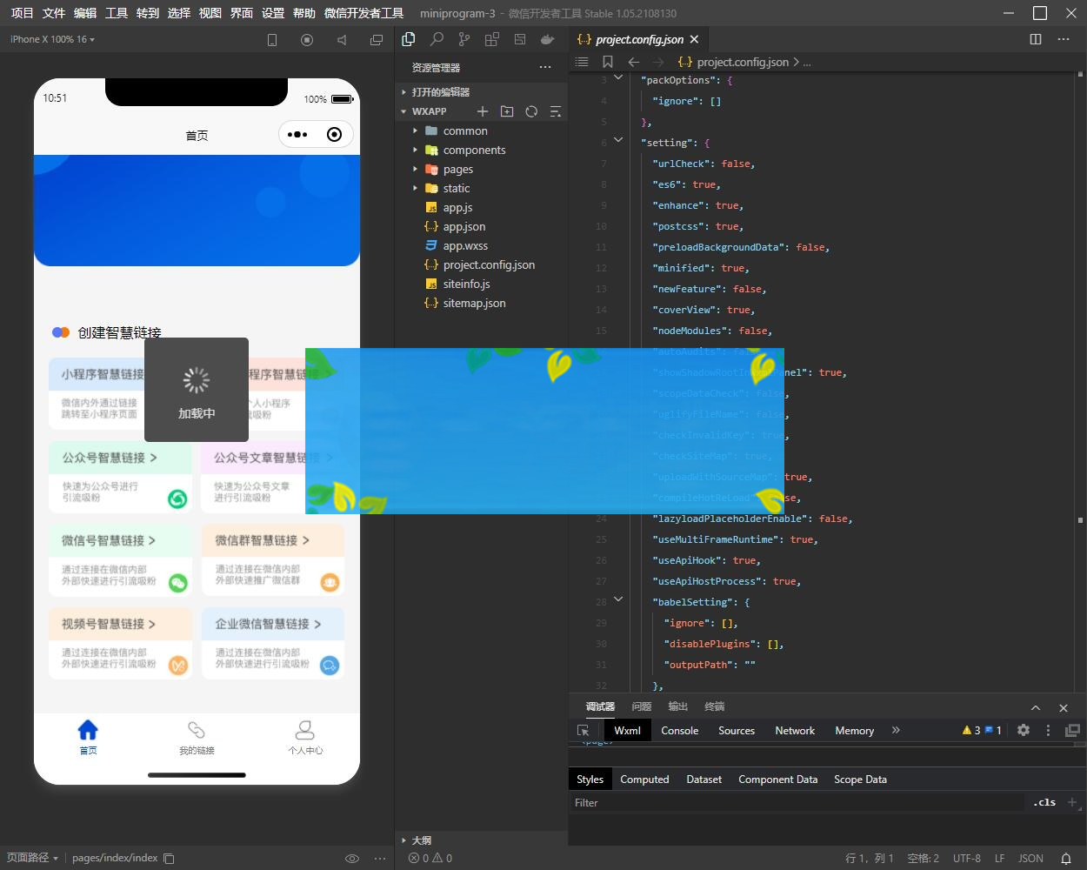Click the new file plus icon in WXAPP
This screenshot has height=870, width=1087.
(x=483, y=111)
